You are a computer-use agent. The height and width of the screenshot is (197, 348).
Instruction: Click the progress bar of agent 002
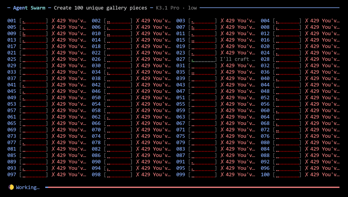[x=118, y=21]
